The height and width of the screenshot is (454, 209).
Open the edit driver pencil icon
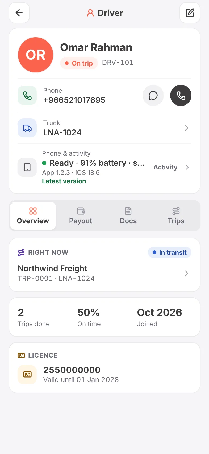[x=190, y=13]
